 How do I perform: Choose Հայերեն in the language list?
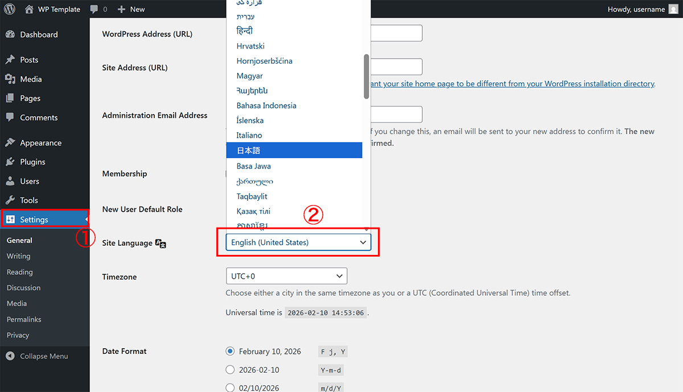point(252,90)
